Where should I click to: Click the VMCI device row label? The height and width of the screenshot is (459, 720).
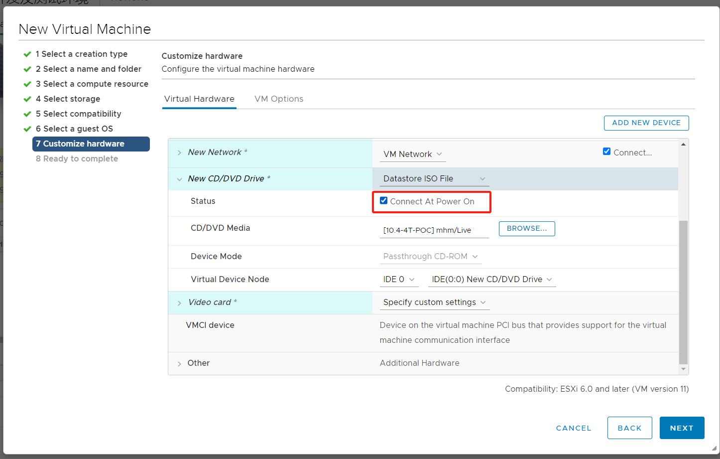210,325
